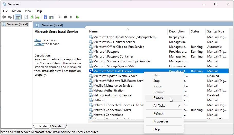The width and height of the screenshot is (234, 135).
Task: Open the View menu
Action: [x=28, y=11]
